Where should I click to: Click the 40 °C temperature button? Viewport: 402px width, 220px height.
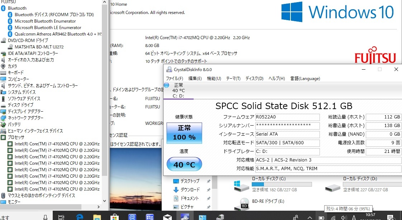184,164
